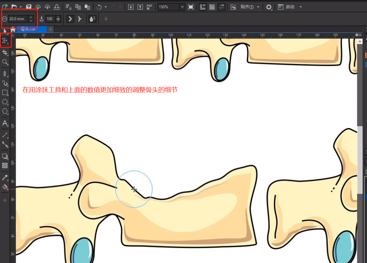Click the Export icon
Viewport: 367px width, 263px height.
tap(140, 7)
